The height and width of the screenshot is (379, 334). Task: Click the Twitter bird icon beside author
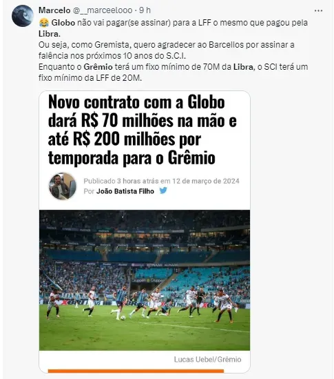(x=163, y=191)
